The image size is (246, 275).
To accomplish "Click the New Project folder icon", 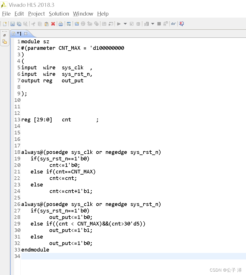I will coord(77,24).
